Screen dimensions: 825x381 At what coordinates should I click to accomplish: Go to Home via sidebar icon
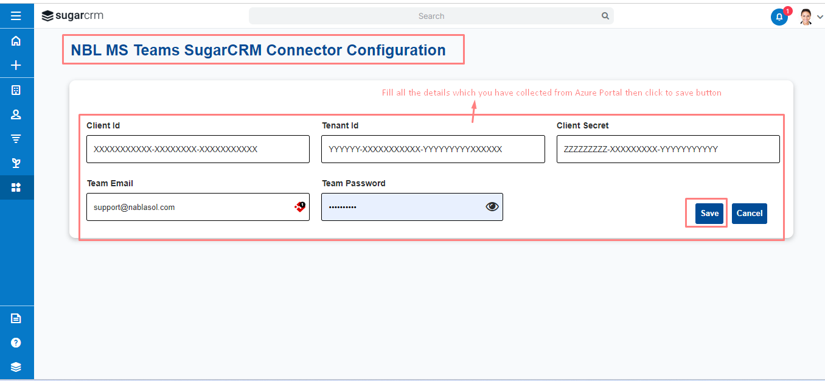coord(16,41)
